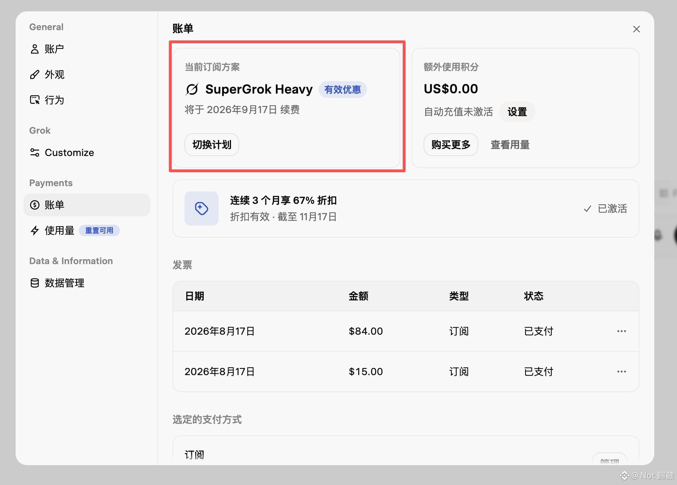Click the 重置可用 badge
The image size is (677, 485).
99,230
